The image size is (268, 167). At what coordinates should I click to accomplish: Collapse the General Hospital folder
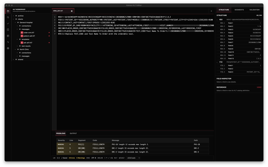(15, 22)
